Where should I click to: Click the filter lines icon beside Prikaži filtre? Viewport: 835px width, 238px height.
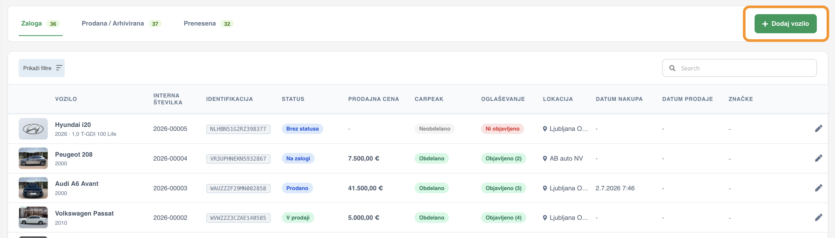(x=59, y=68)
